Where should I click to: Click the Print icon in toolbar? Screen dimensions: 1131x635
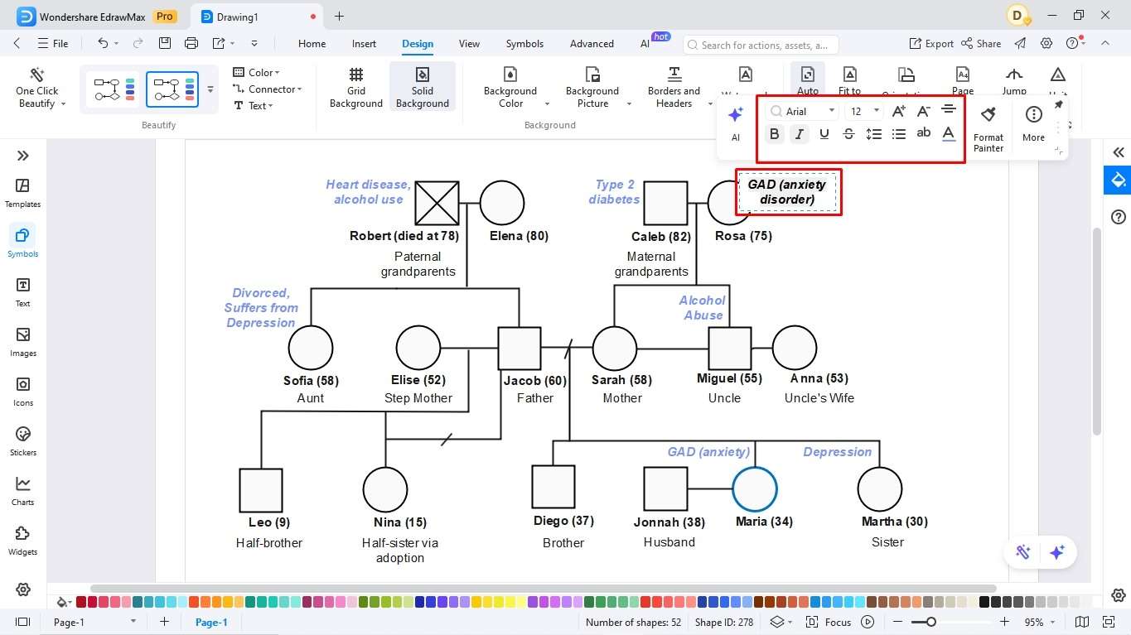click(x=191, y=43)
